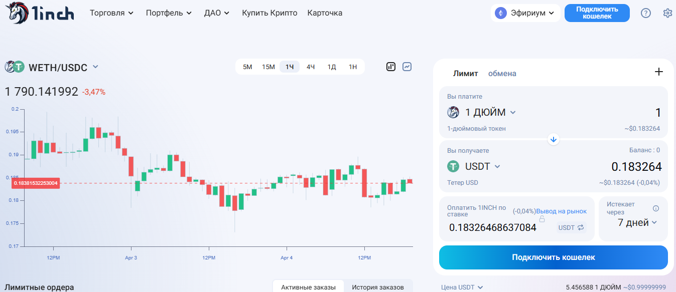Image resolution: width=676 pixels, height=292 pixels.
Task: Switch to the Лимит tab
Action: pyautogui.click(x=466, y=73)
